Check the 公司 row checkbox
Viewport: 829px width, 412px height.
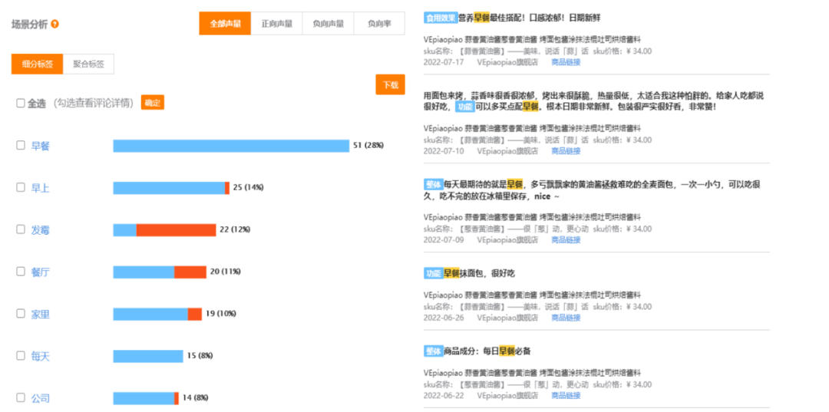[21, 397]
